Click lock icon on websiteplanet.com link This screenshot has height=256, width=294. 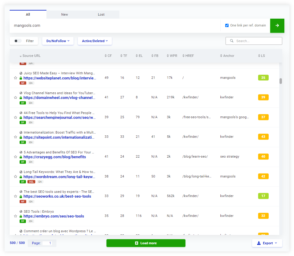coord(21,78)
